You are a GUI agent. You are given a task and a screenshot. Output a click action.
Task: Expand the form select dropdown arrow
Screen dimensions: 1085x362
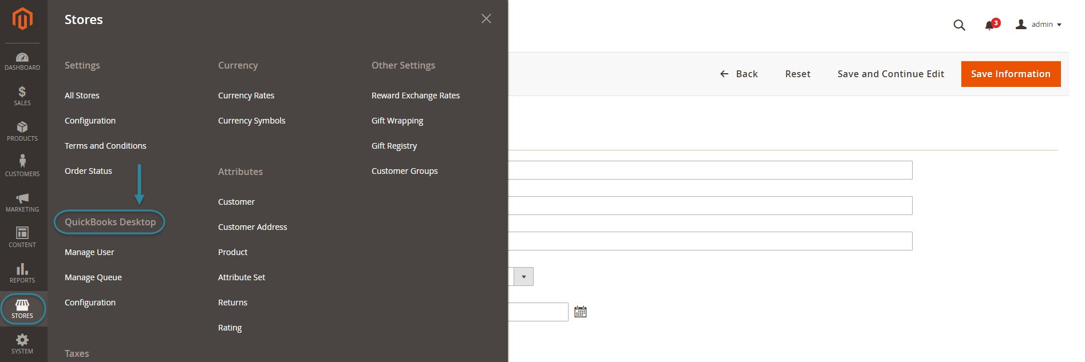click(523, 277)
